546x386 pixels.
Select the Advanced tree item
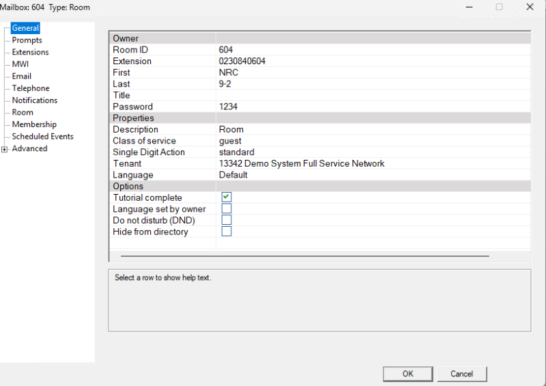[29, 148]
